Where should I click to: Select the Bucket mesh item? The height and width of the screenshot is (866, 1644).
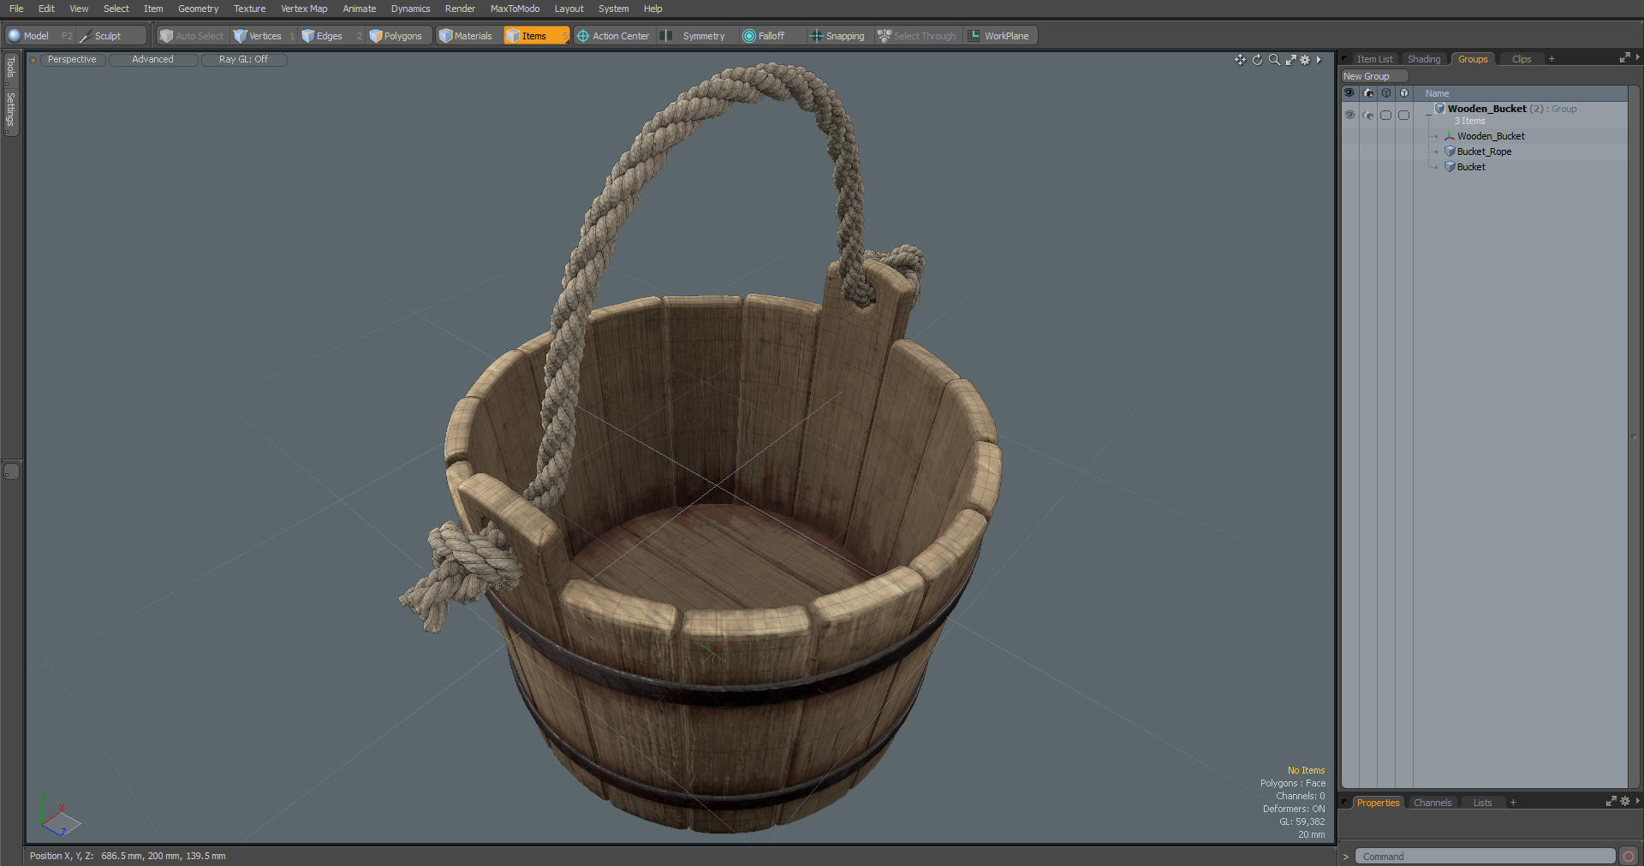(1471, 167)
